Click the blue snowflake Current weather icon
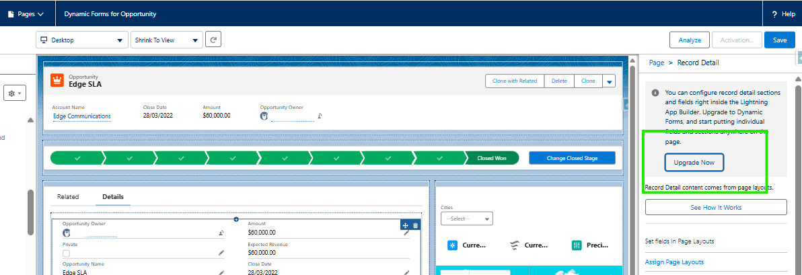The width and height of the screenshot is (802, 275). pyautogui.click(x=452, y=245)
